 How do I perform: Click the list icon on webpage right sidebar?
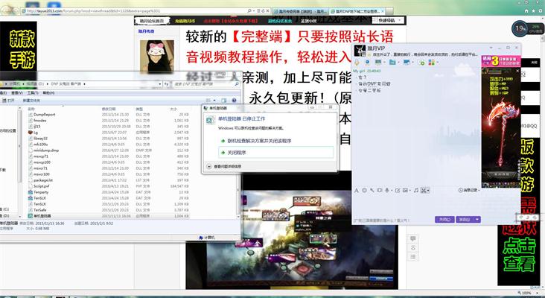point(413,256)
